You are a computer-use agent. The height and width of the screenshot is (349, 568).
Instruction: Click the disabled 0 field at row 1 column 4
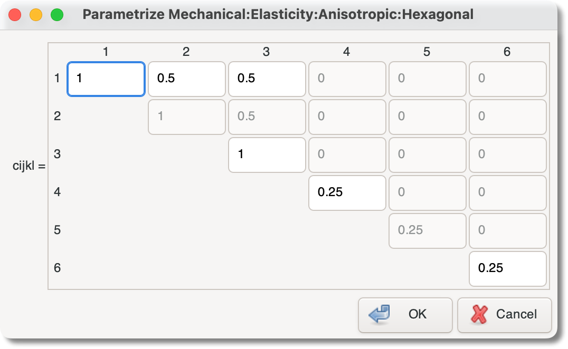347,79
